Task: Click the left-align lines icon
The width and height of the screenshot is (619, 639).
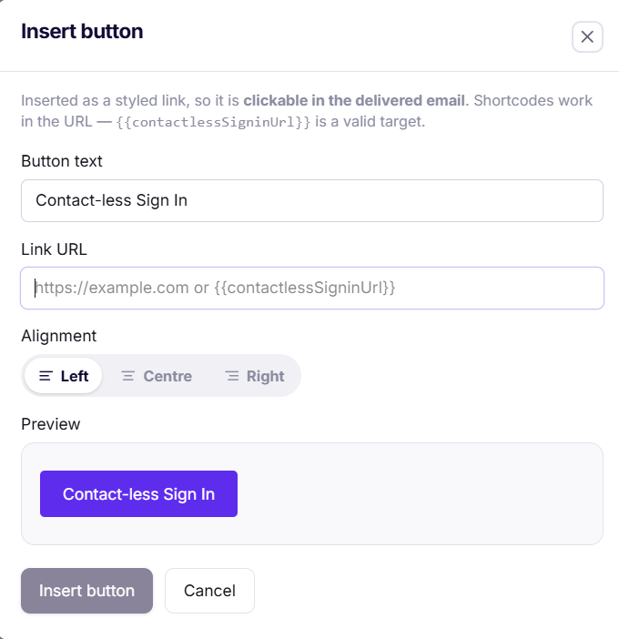Action: [x=46, y=376]
